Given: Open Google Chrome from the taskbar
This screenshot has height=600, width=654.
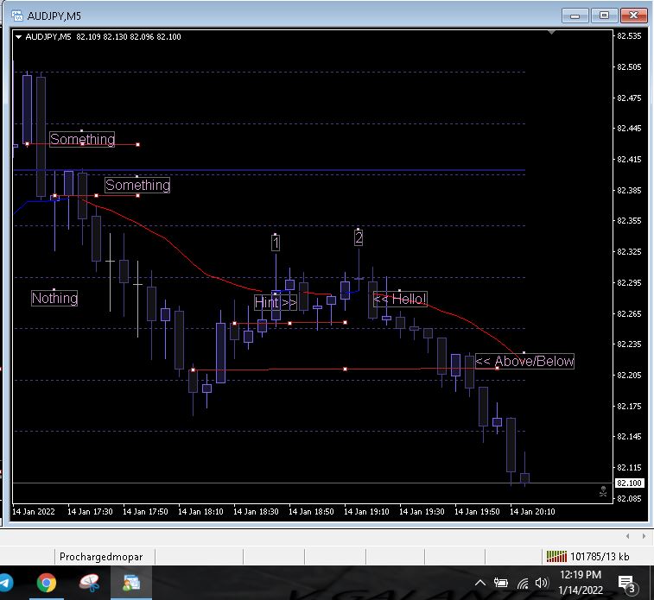Looking at the screenshot, I should 47,583.
